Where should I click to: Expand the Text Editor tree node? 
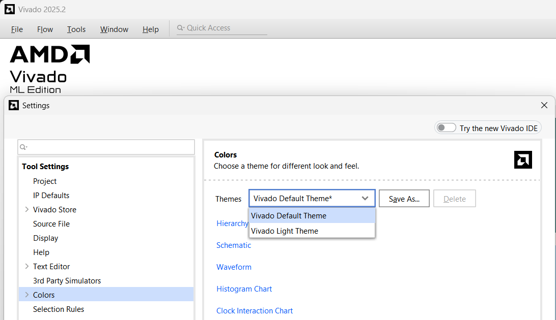click(x=27, y=266)
